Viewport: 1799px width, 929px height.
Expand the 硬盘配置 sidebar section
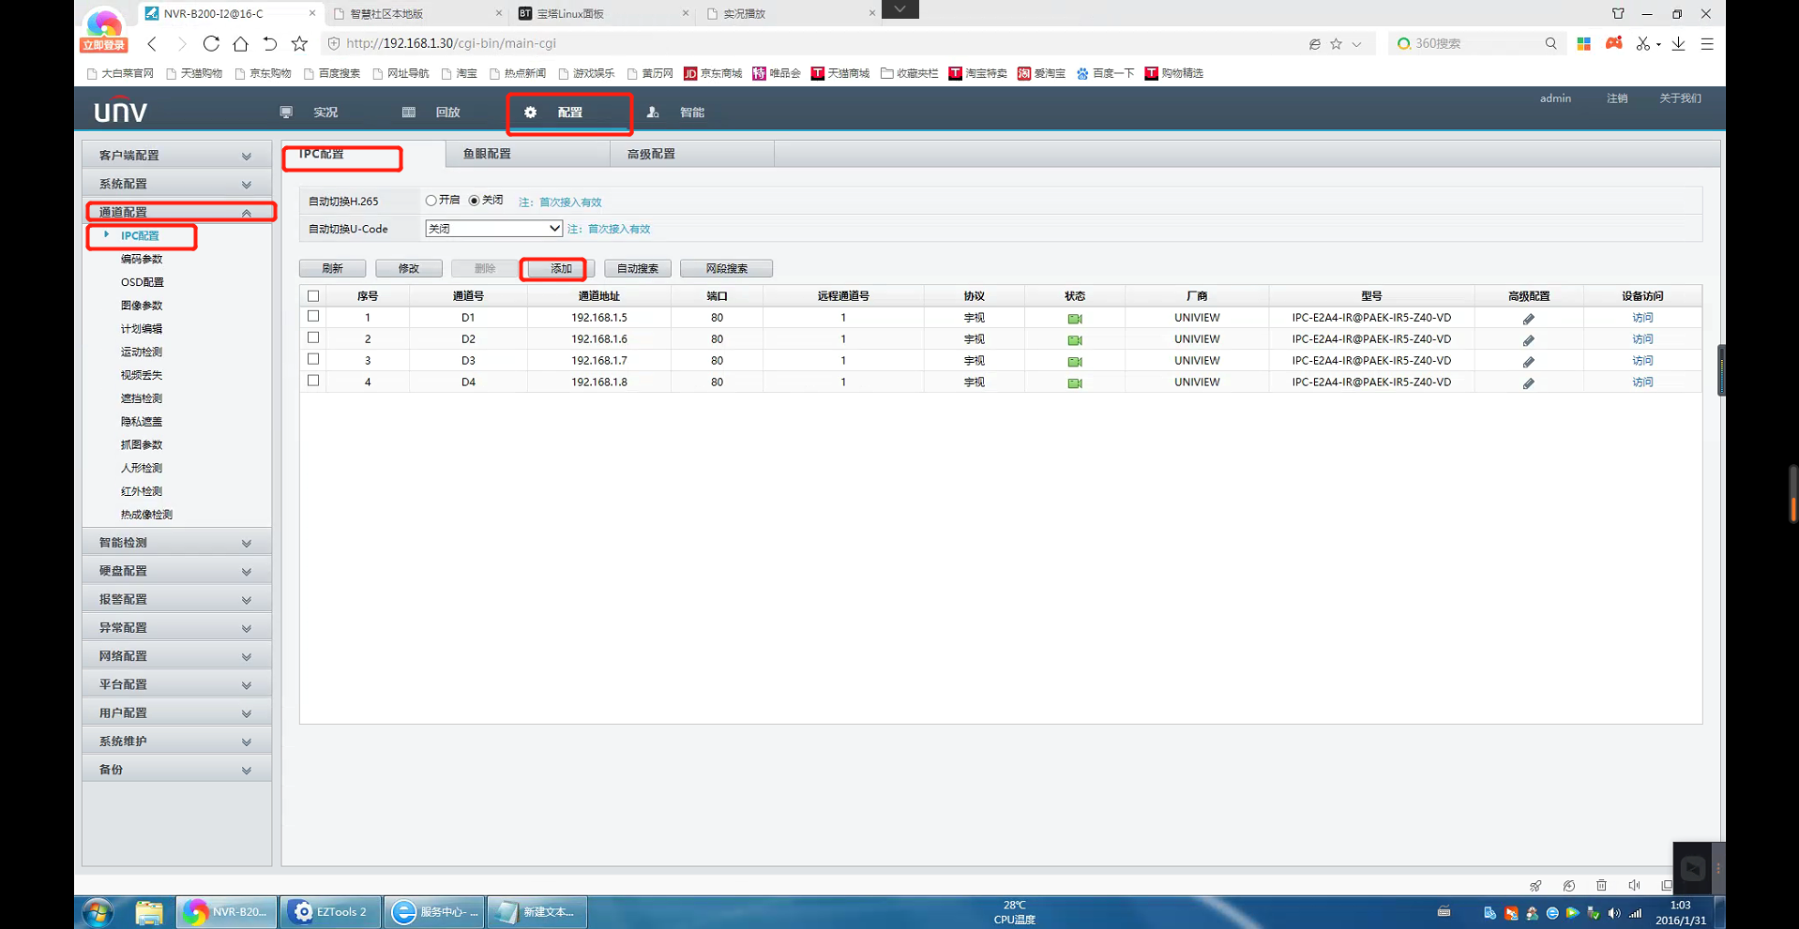click(x=176, y=571)
